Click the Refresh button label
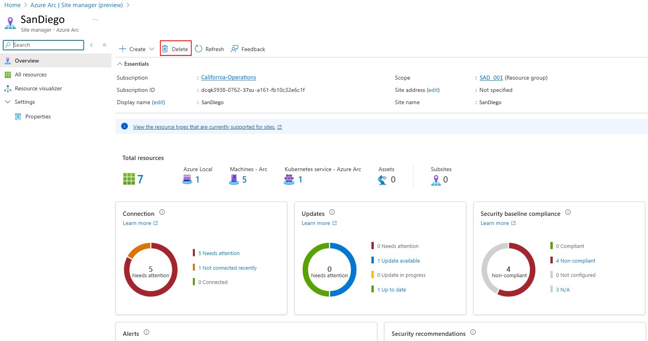The height and width of the screenshot is (341, 648). (x=215, y=49)
